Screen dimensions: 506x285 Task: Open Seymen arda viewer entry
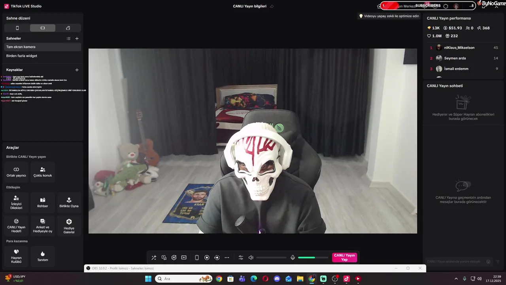(x=464, y=58)
